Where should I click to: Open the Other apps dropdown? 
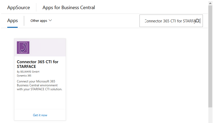41,21
